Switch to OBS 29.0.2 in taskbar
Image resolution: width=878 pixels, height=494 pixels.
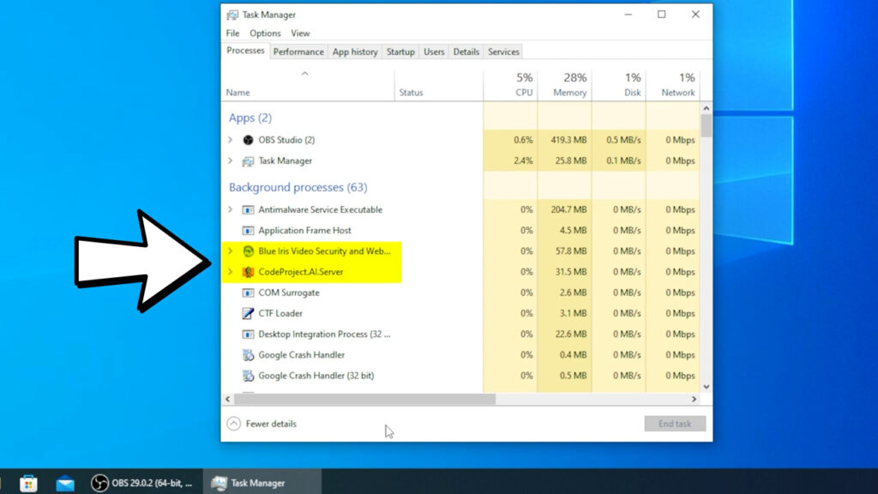pos(142,483)
